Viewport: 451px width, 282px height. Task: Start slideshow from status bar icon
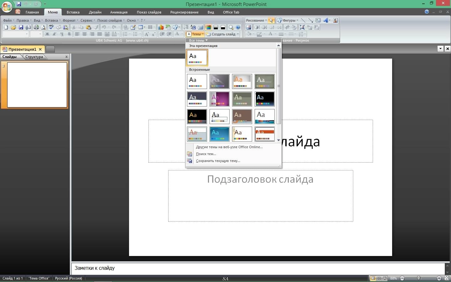pyautogui.click(x=385, y=278)
